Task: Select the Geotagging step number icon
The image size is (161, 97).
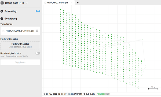Action: pos(2,18)
